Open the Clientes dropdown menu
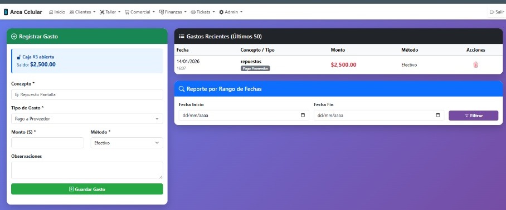 click(x=82, y=12)
